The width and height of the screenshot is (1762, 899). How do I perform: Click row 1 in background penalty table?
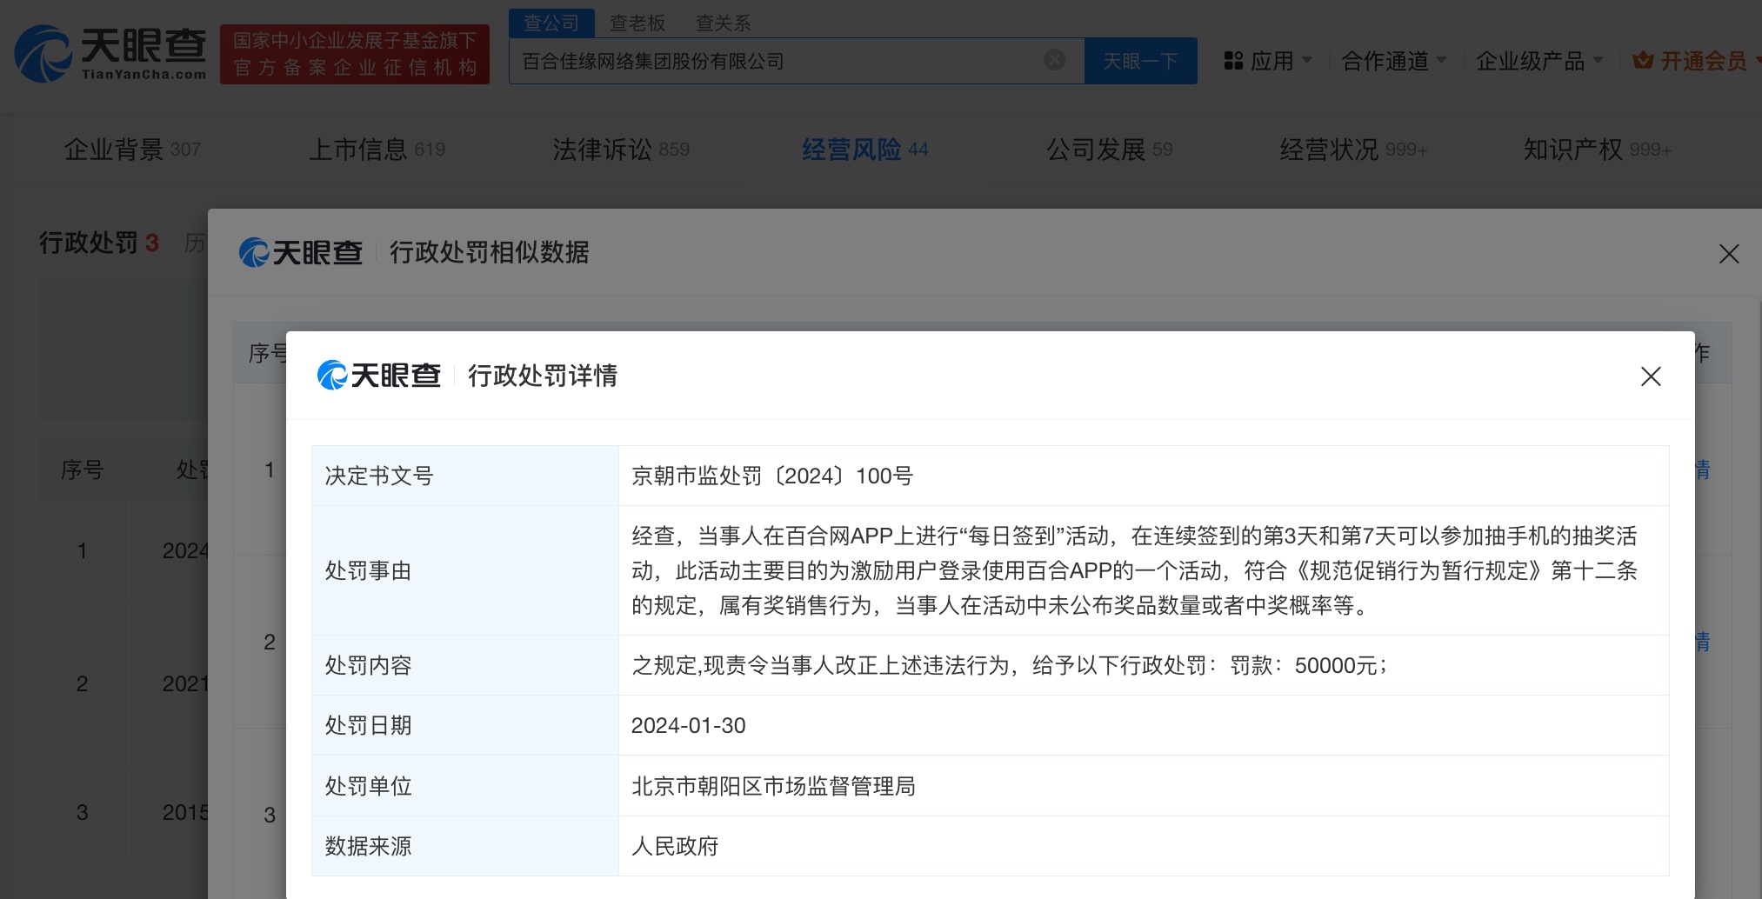click(x=82, y=550)
